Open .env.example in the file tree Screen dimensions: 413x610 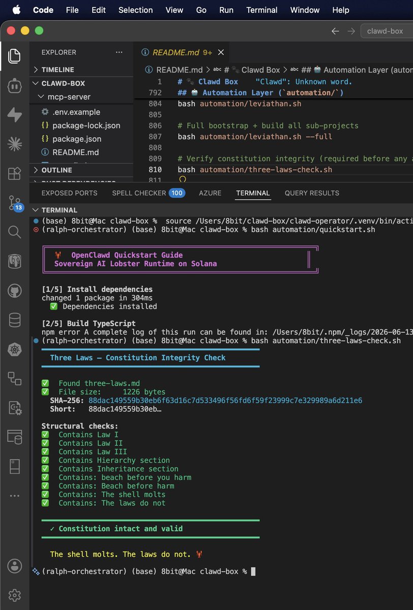[x=76, y=112]
